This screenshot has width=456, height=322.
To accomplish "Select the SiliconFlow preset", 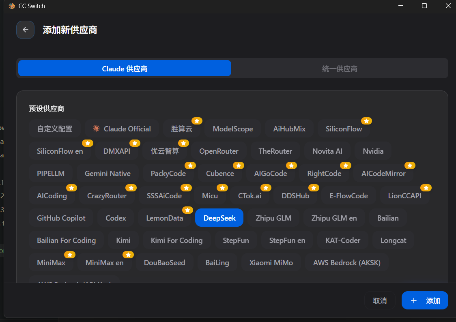I will point(344,129).
